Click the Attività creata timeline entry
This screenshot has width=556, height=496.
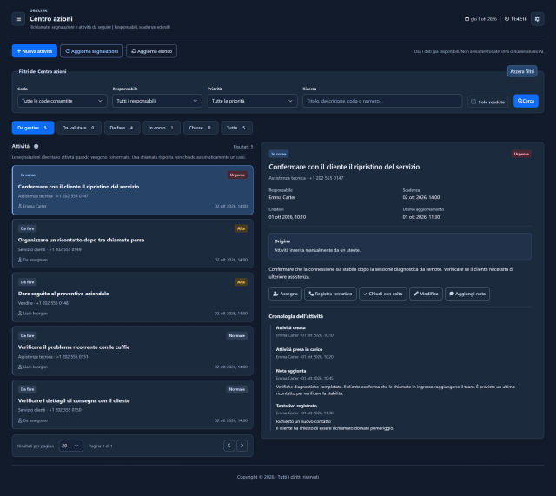[290, 328]
